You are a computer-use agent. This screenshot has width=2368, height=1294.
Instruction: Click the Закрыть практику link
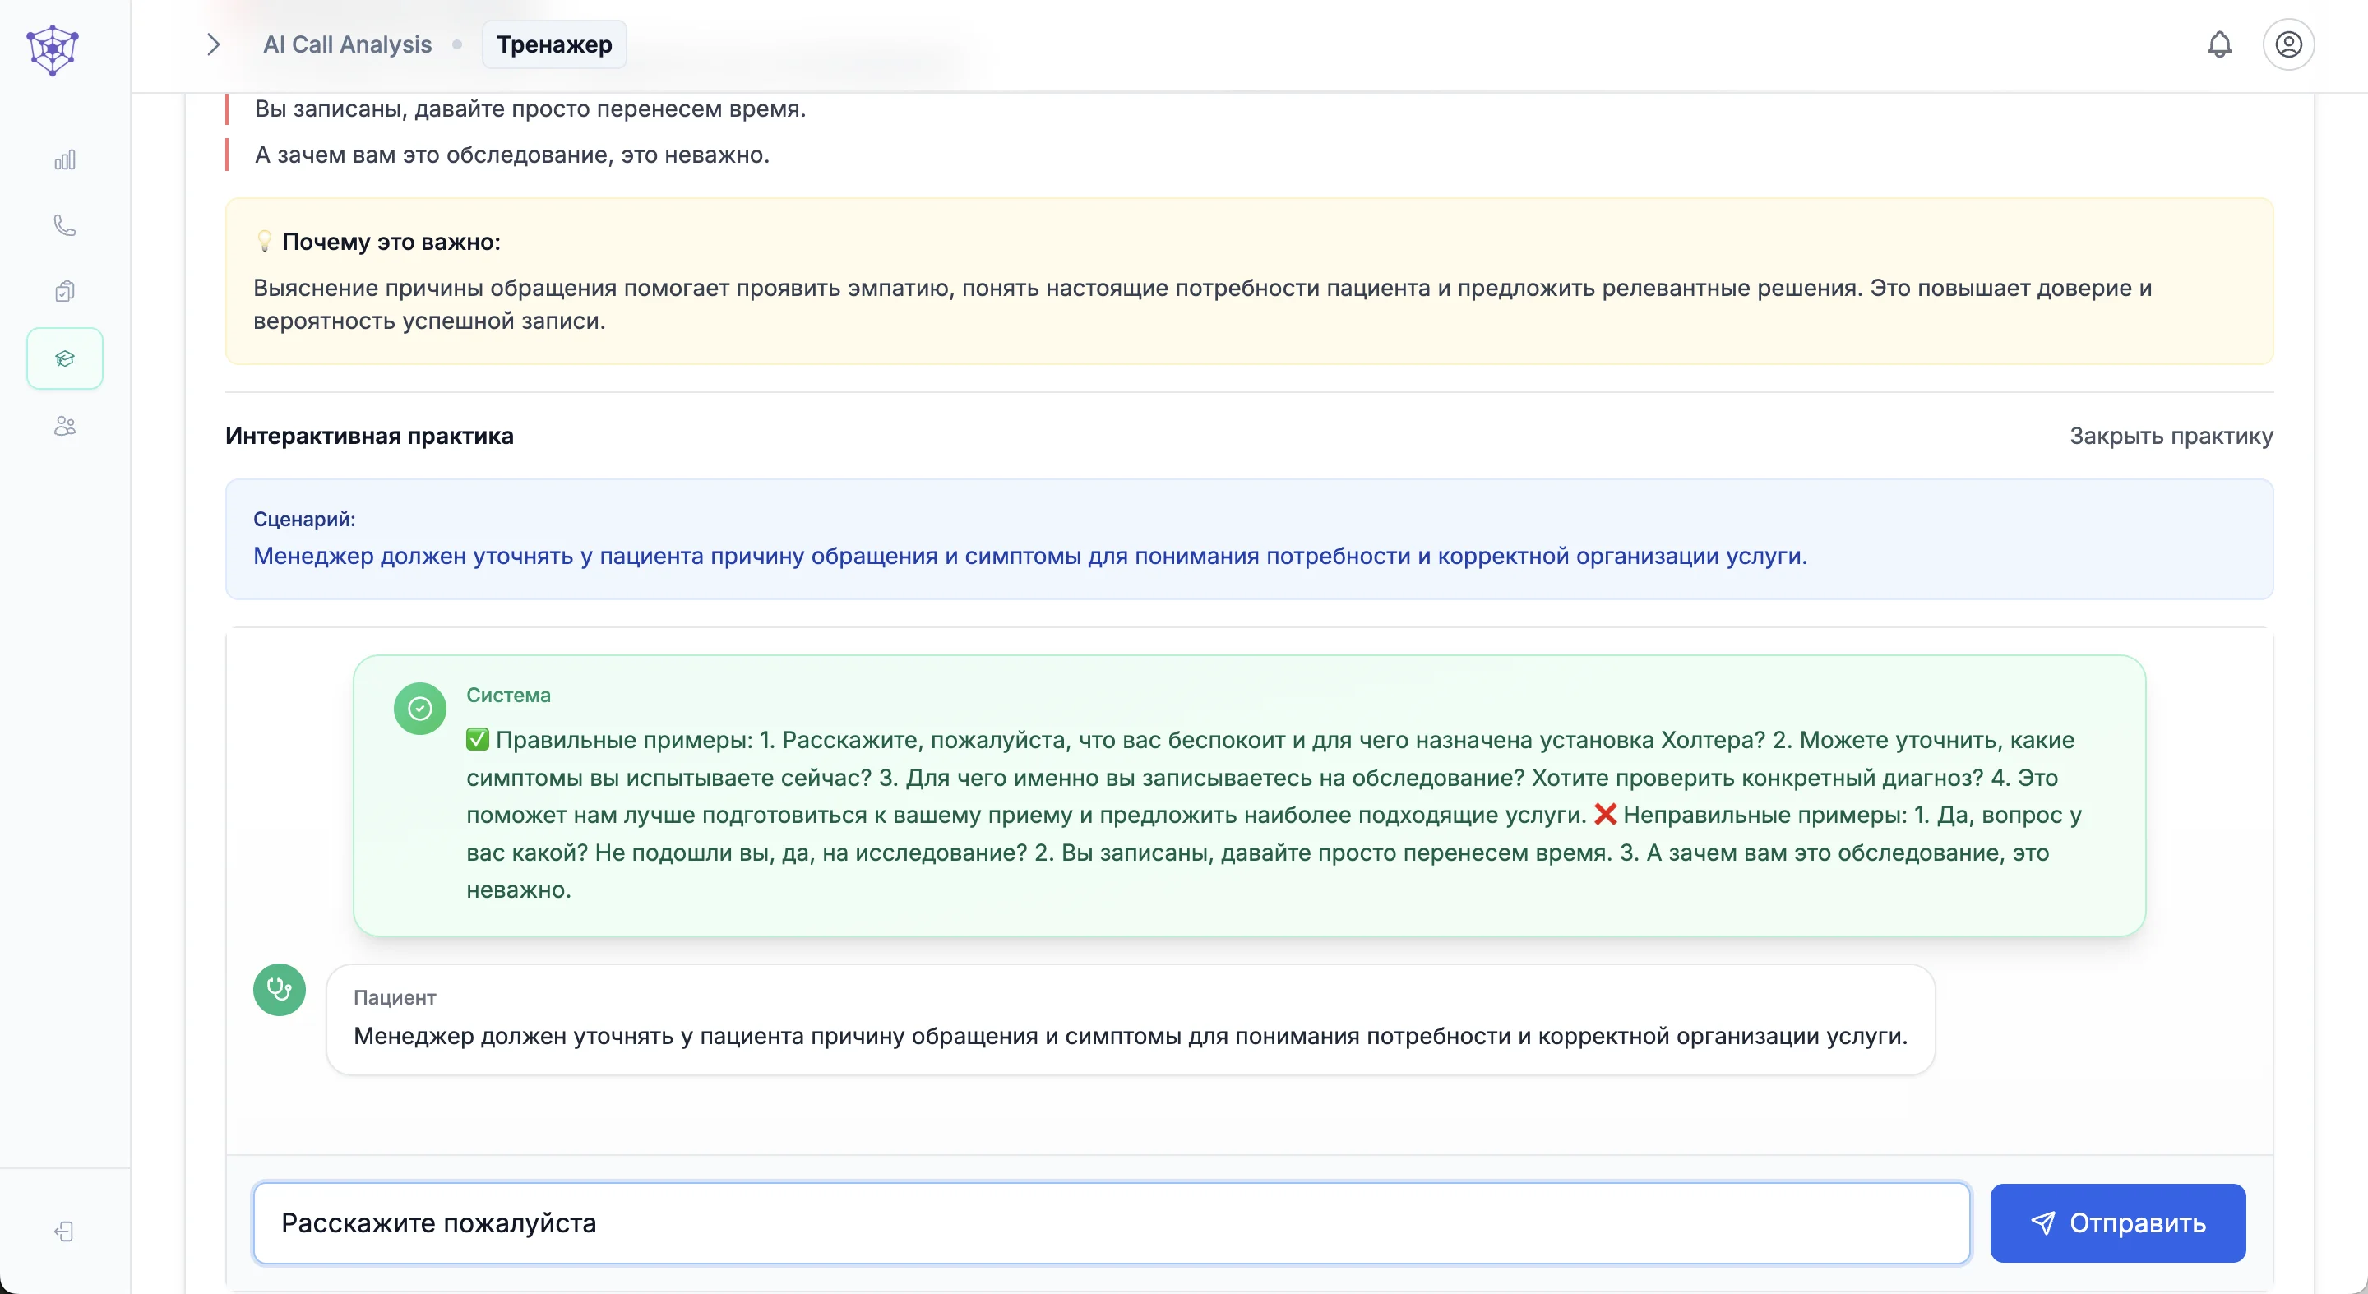coord(2171,436)
